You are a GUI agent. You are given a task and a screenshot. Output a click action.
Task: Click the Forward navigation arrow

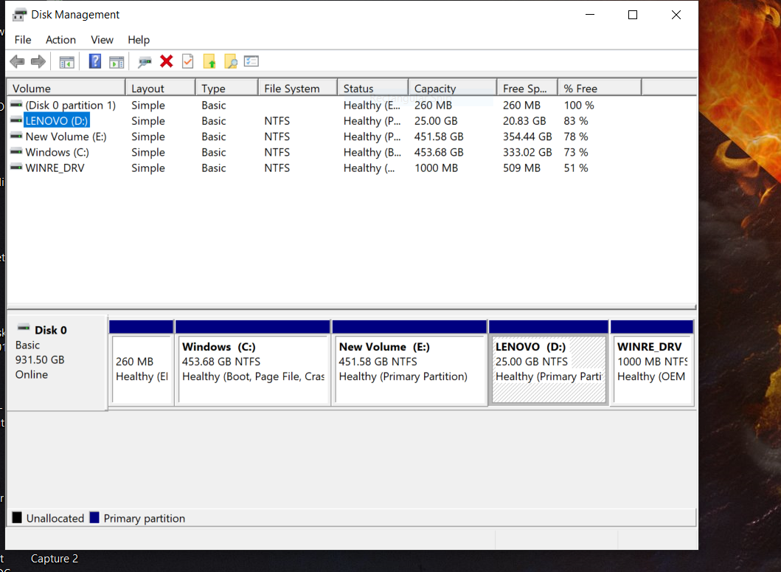click(38, 61)
